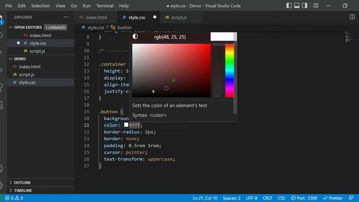359x202 pixels.
Task: Click the white color swatch before #fff
Action: [x=126, y=125]
